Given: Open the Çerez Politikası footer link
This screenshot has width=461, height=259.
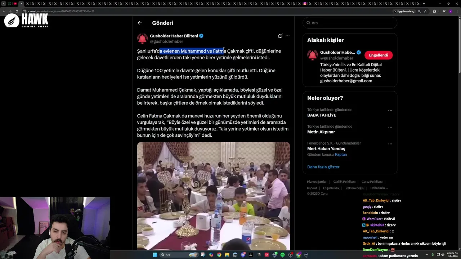Looking at the screenshot, I should pos(372,182).
